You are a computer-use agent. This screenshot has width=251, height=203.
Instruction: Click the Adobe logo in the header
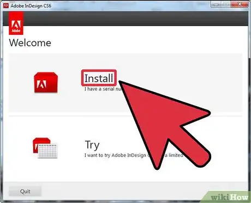(x=16, y=23)
